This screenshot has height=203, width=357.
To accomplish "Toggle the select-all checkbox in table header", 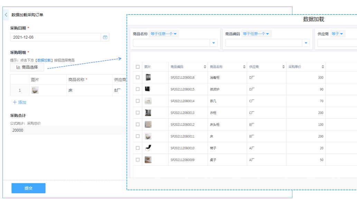I will [138, 67].
